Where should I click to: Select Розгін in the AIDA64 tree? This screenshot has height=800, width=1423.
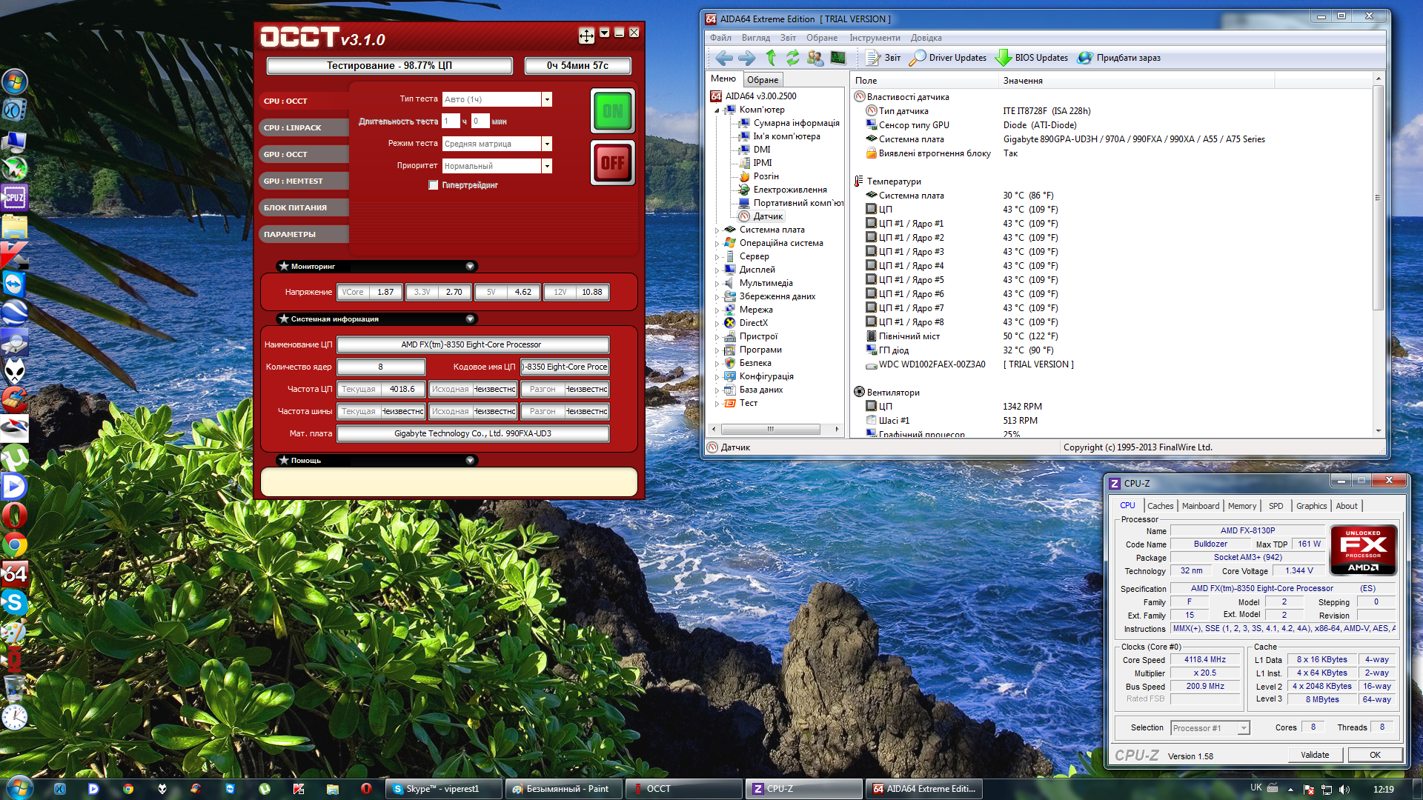tap(766, 176)
